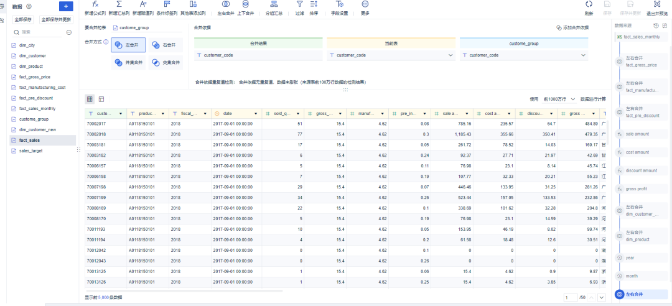Click blue plus add data button
672x306 pixels.
coord(66,6)
